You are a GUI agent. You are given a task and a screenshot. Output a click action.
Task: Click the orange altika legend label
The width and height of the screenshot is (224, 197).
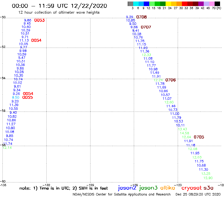coord(167,188)
